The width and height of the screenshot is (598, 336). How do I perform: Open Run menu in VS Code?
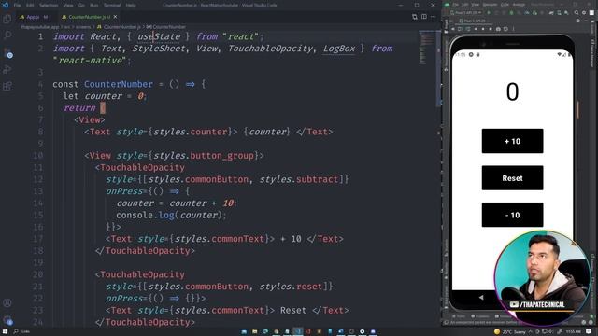point(93,6)
